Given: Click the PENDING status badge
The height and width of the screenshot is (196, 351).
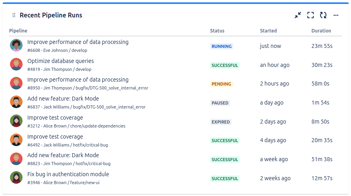Looking at the screenshot, I should (221, 84).
